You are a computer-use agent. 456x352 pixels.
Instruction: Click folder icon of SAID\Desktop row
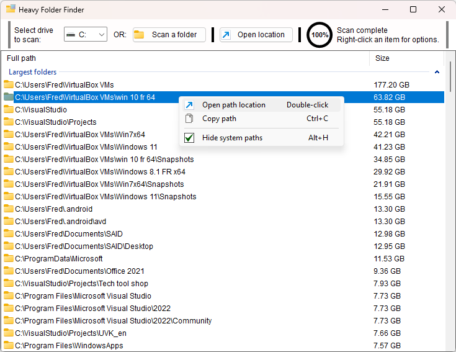point(9,246)
